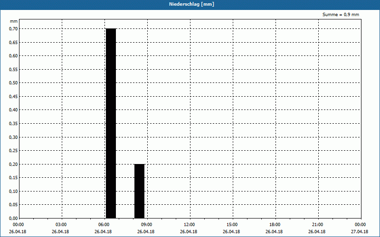Click the 0,25 y-axis label
Viewport: 380px width, 237px height.
click(x=13, y=151)
